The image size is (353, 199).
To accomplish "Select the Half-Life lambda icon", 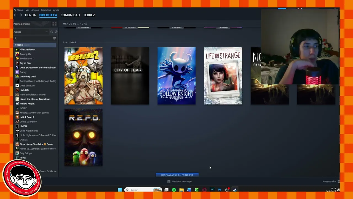I will 17,90.
